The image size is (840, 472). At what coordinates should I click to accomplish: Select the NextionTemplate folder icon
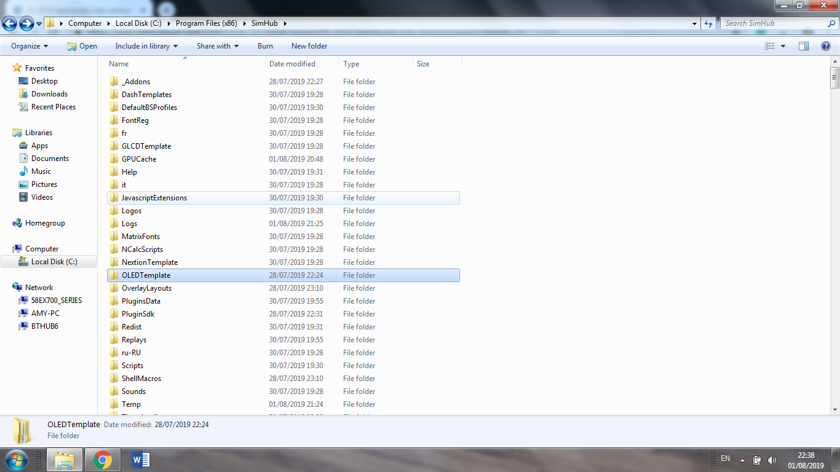point(114,262)
